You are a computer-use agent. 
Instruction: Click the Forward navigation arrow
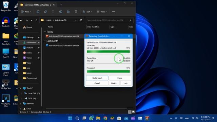pyautogui.click(x=26, y=20)
